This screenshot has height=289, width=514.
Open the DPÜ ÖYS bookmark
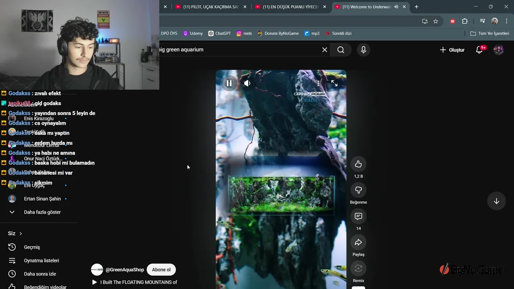[169, 33]
